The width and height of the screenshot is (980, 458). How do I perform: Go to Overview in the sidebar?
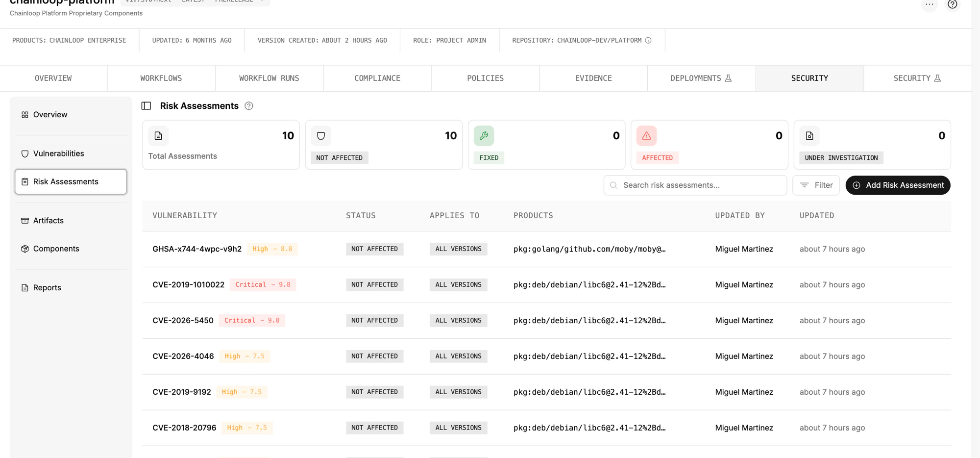tap(71, 115)
